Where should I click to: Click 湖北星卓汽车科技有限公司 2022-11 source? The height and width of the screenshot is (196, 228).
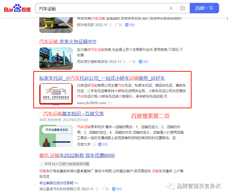coord(66,189)
